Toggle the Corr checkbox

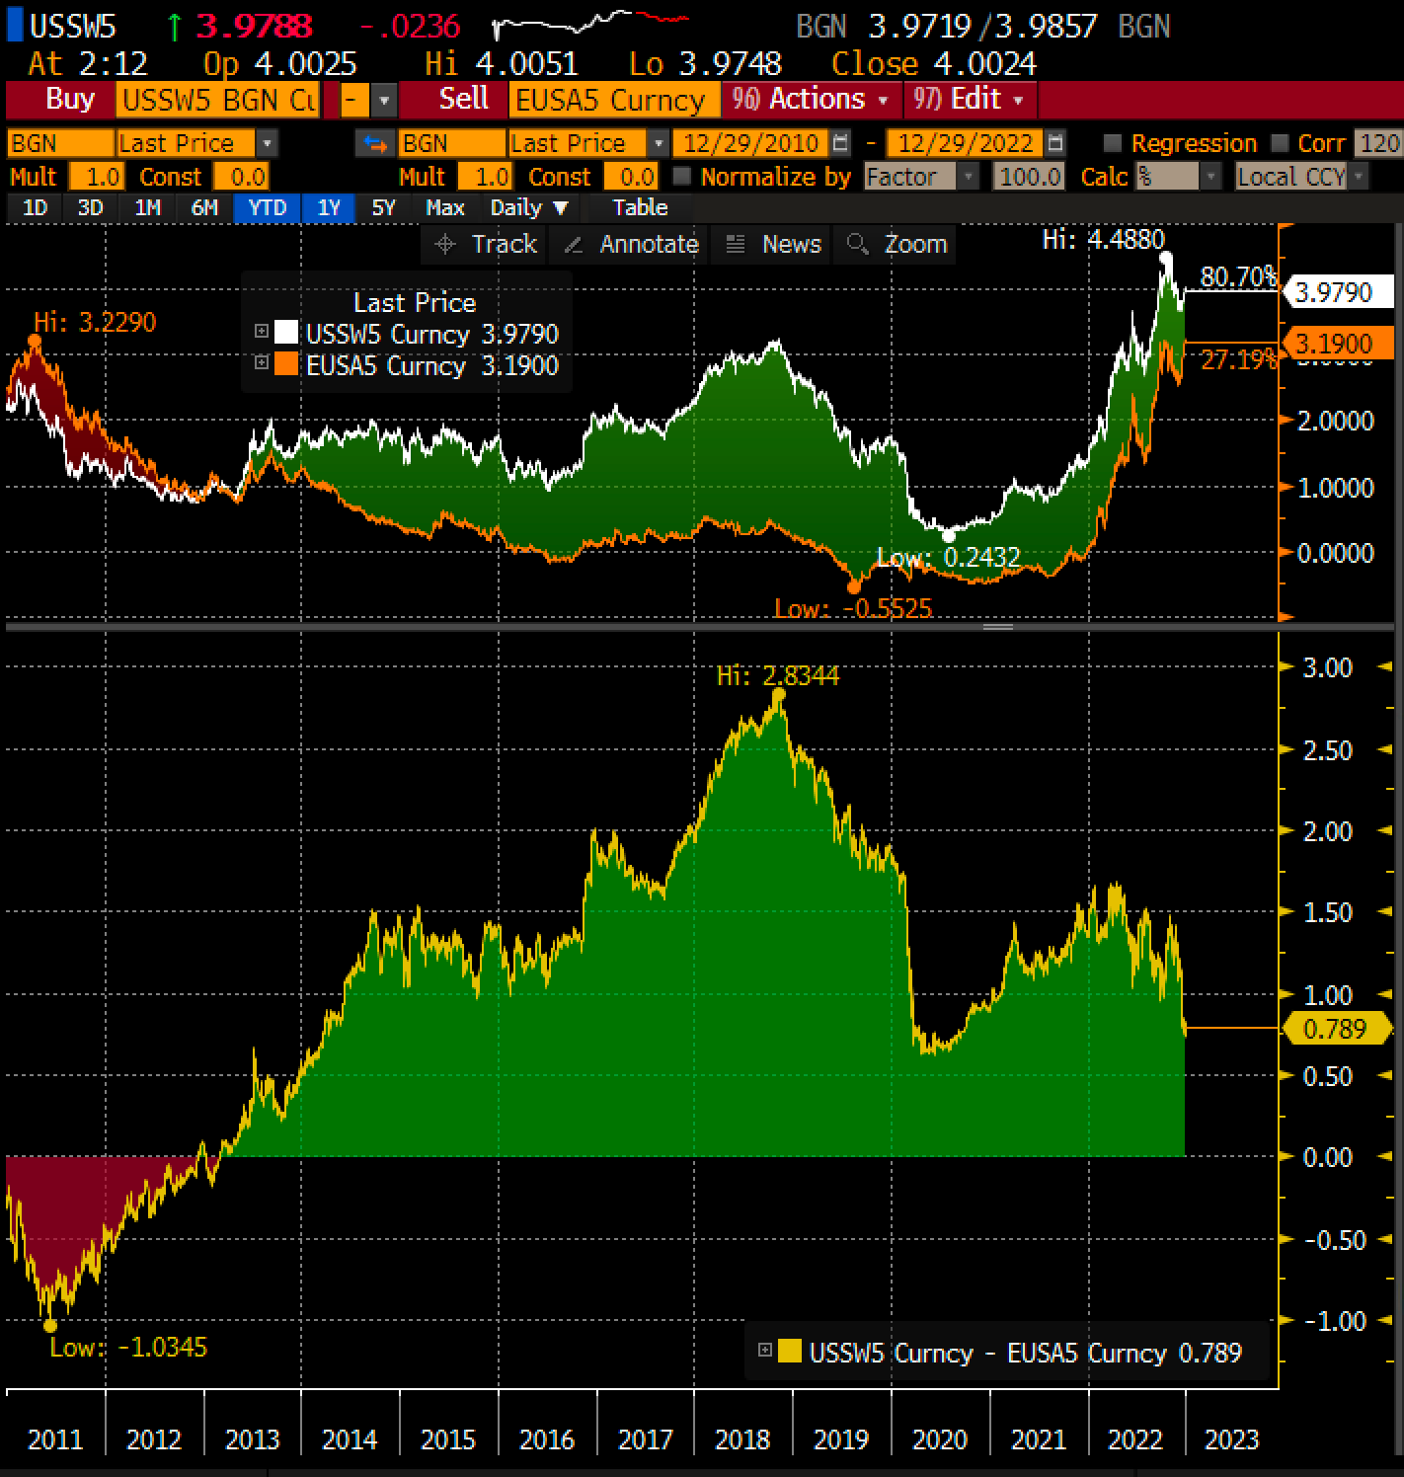click(x=1279, y=143)
